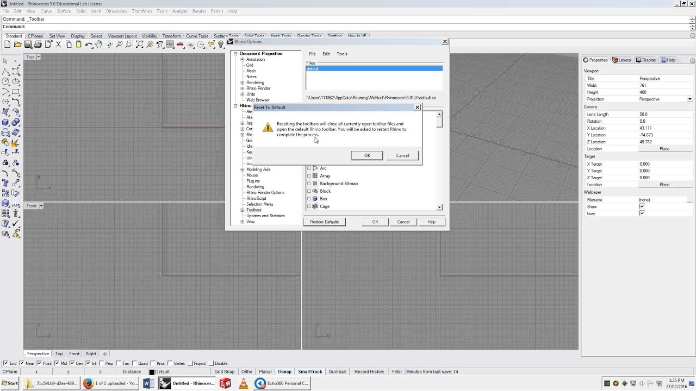Click Place button for Camera Location
The height and width of the screenshot is (391, 696).
[666, 149]
